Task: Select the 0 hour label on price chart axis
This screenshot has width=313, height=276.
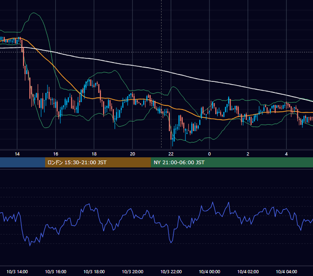Action: [209, 154]
